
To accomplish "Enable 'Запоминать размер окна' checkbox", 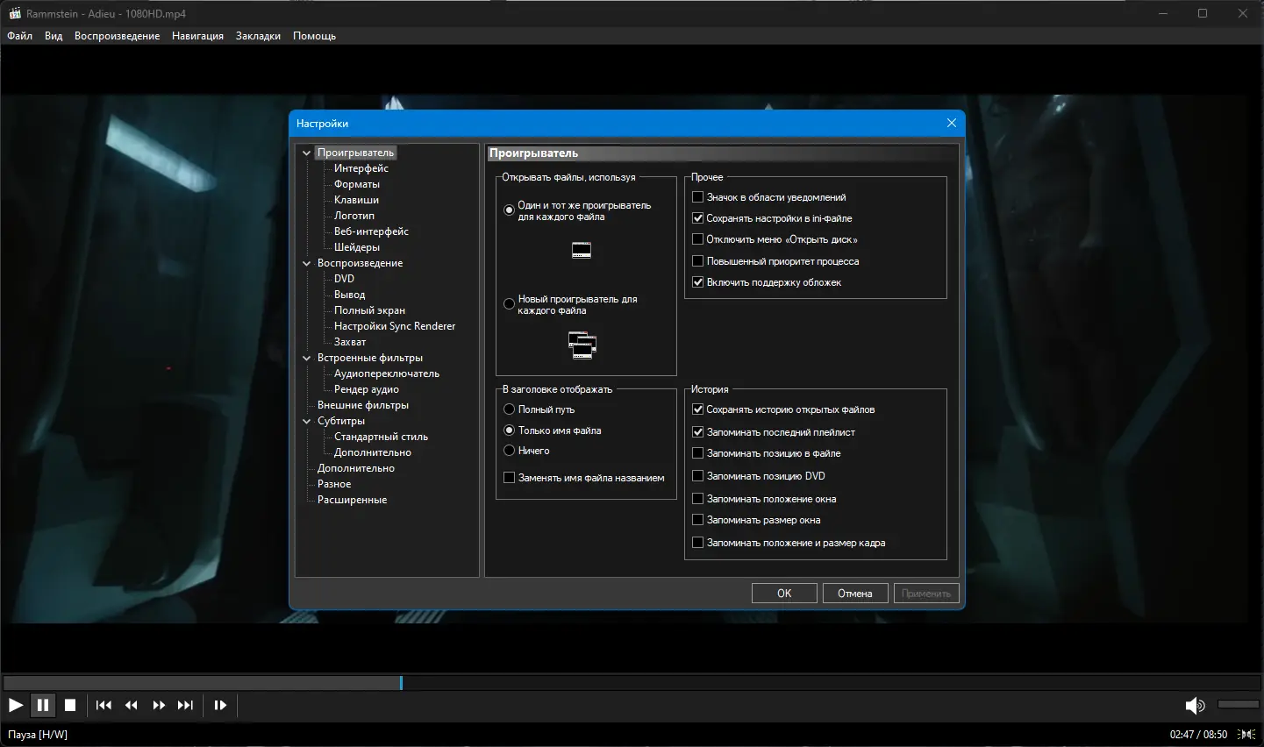I will point(698,520).
